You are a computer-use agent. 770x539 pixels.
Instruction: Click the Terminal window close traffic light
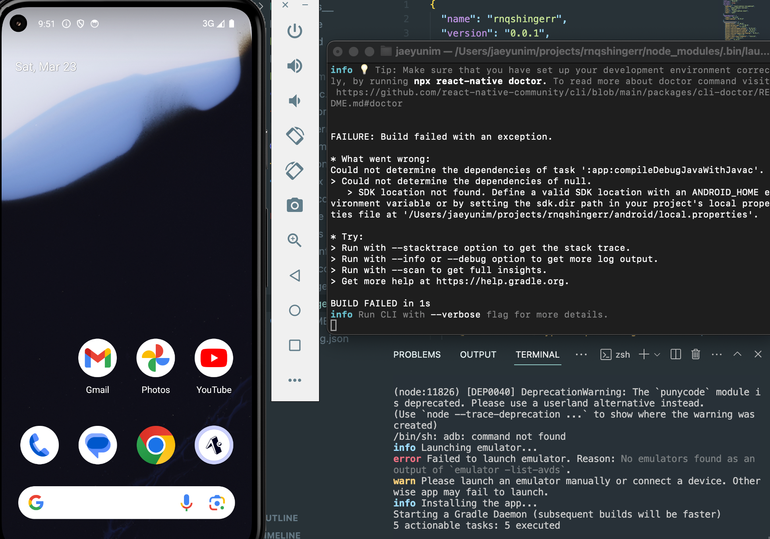[x=338, y=52]
